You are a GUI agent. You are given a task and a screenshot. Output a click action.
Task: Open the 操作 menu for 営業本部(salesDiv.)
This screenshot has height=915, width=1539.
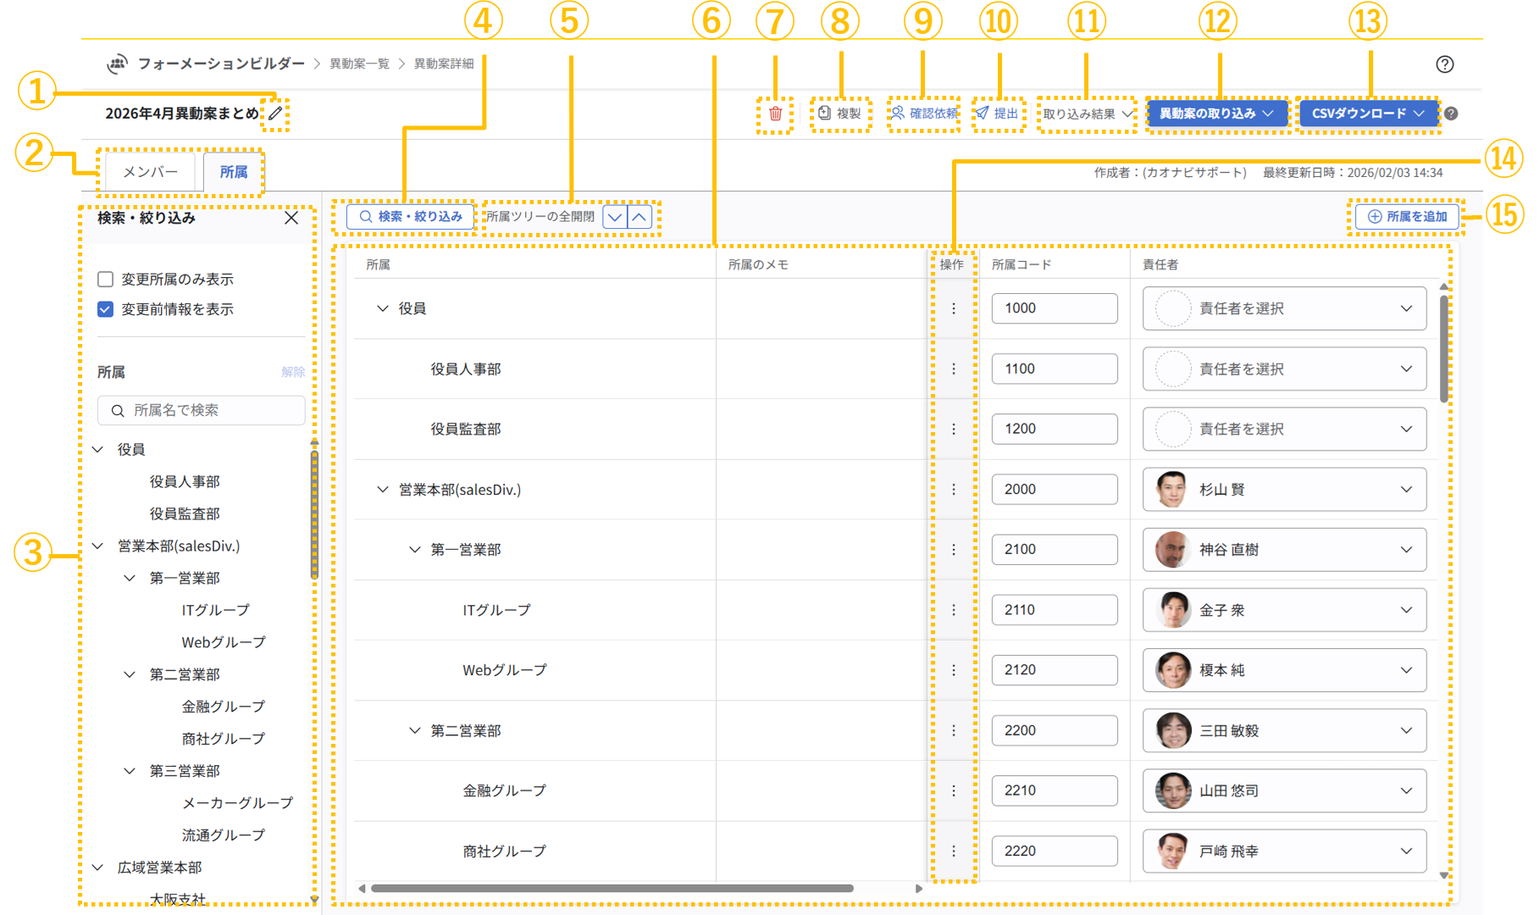point(954,489)
